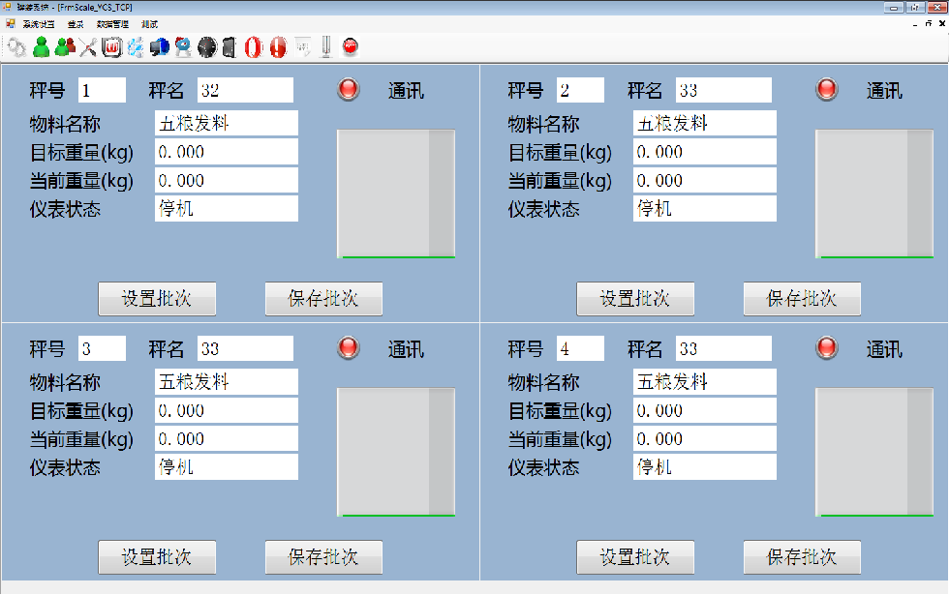Click the red W box toolbar icon

[x=112, y=45]
